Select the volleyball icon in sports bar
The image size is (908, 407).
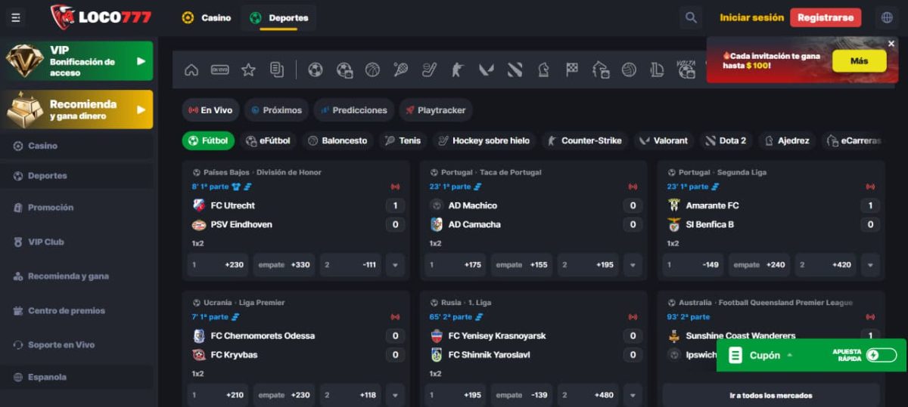coord(629,70)
